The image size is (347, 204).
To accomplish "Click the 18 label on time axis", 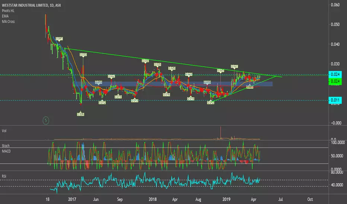I will (48, 200).
